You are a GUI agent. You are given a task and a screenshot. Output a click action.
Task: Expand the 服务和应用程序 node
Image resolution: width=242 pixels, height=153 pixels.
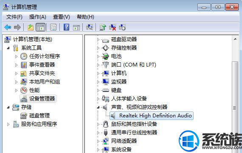coord(8,124)
